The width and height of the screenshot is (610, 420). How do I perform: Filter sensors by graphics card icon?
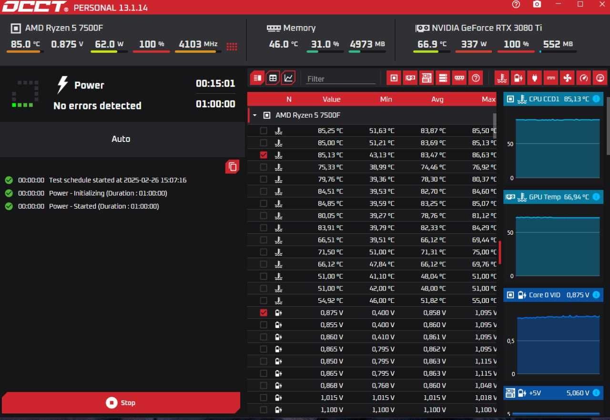tap(410, 78)
